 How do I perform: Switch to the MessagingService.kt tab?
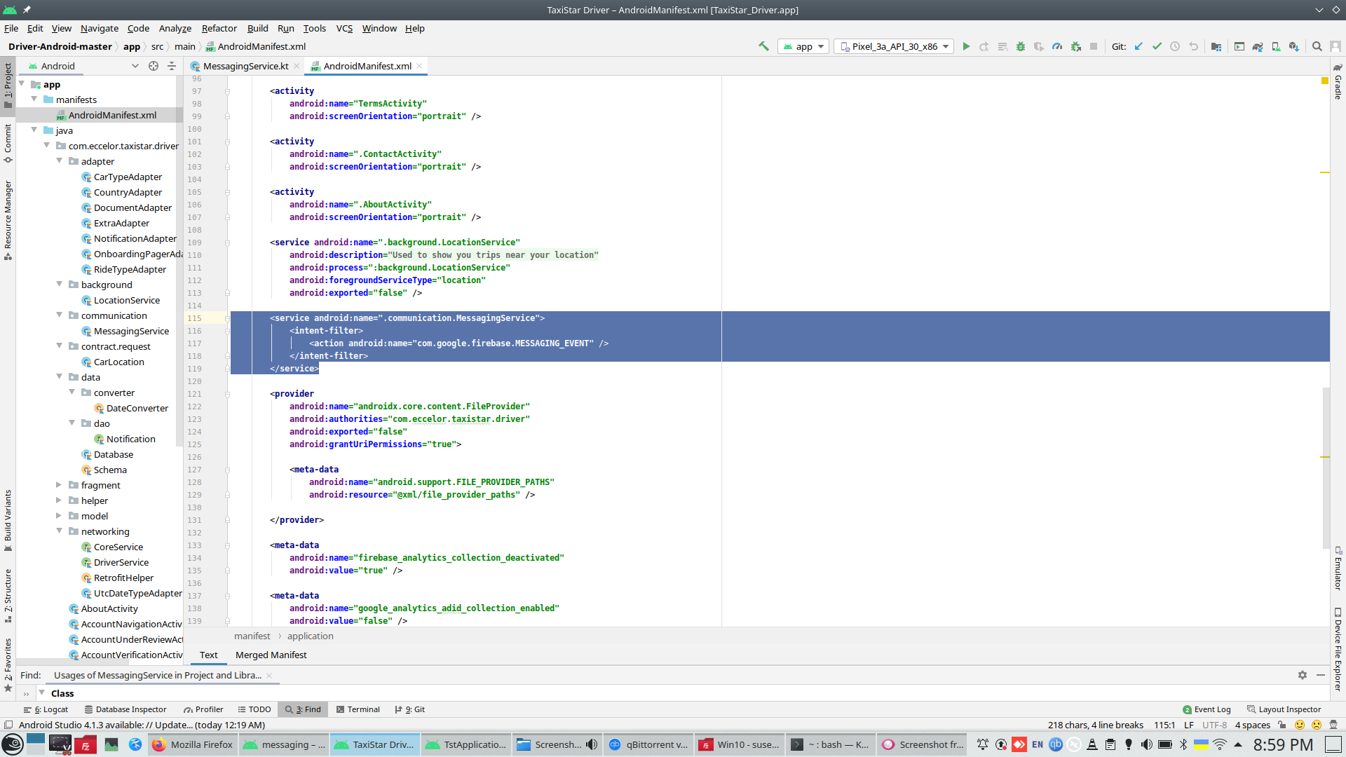[x=245, y=66]
